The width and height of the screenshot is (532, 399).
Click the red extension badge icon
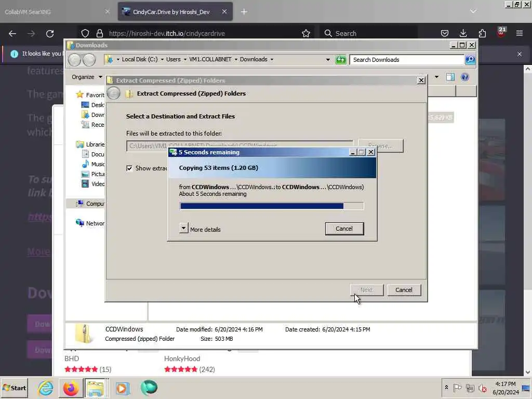point(501,32)
